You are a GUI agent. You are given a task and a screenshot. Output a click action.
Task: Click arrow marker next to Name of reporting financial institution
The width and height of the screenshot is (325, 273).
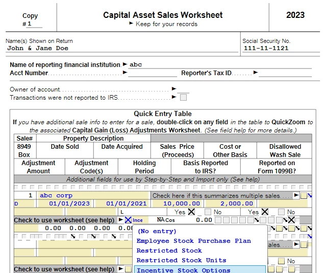coord(125,64)
